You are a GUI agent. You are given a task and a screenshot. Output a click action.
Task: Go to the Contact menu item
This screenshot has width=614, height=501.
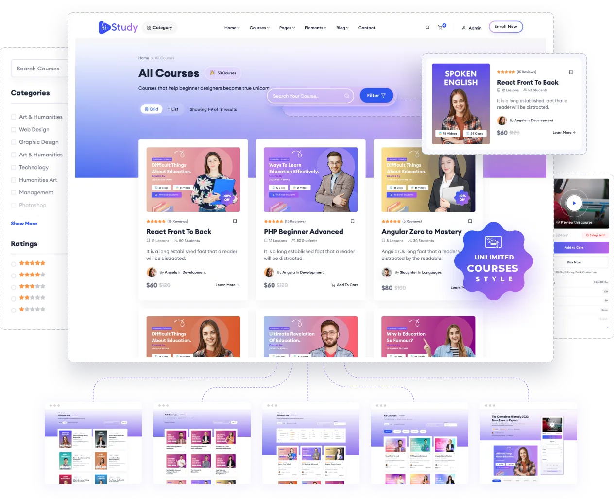click(x=366, y=28)
